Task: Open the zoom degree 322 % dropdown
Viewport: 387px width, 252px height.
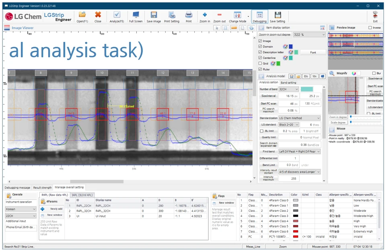Action: (x=309, y=35)
